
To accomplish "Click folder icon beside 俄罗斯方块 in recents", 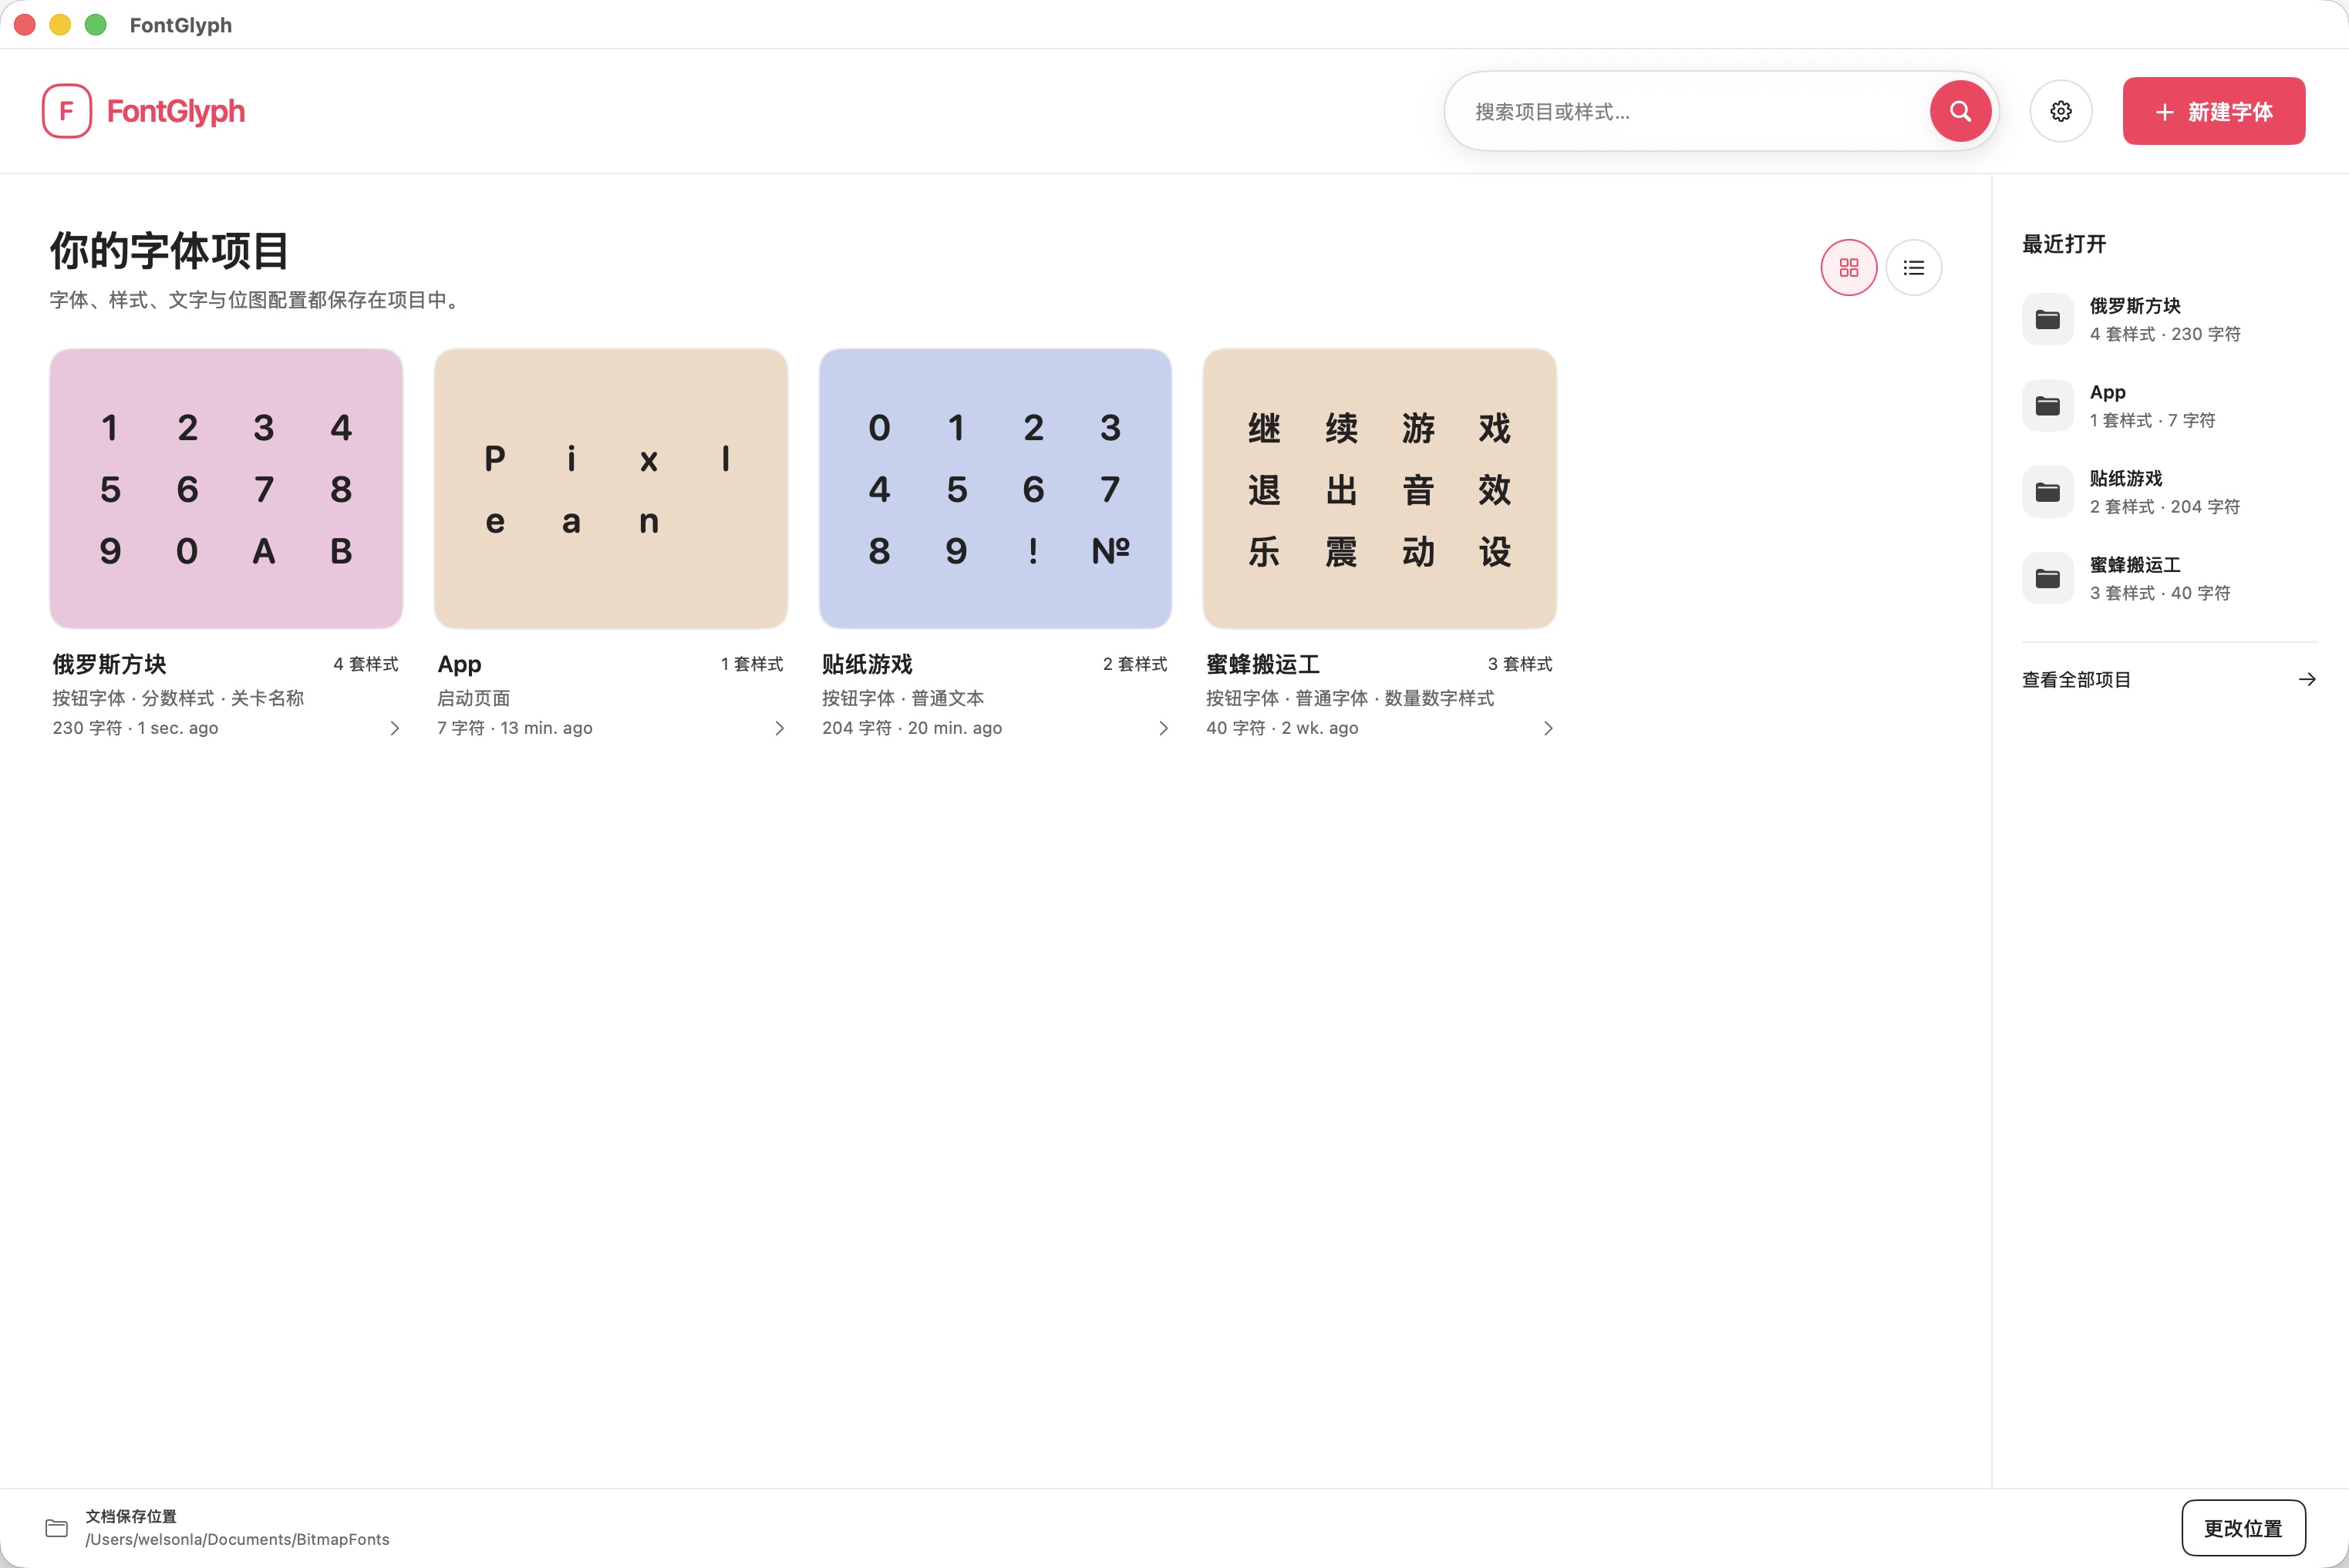I will (2048, 319).
